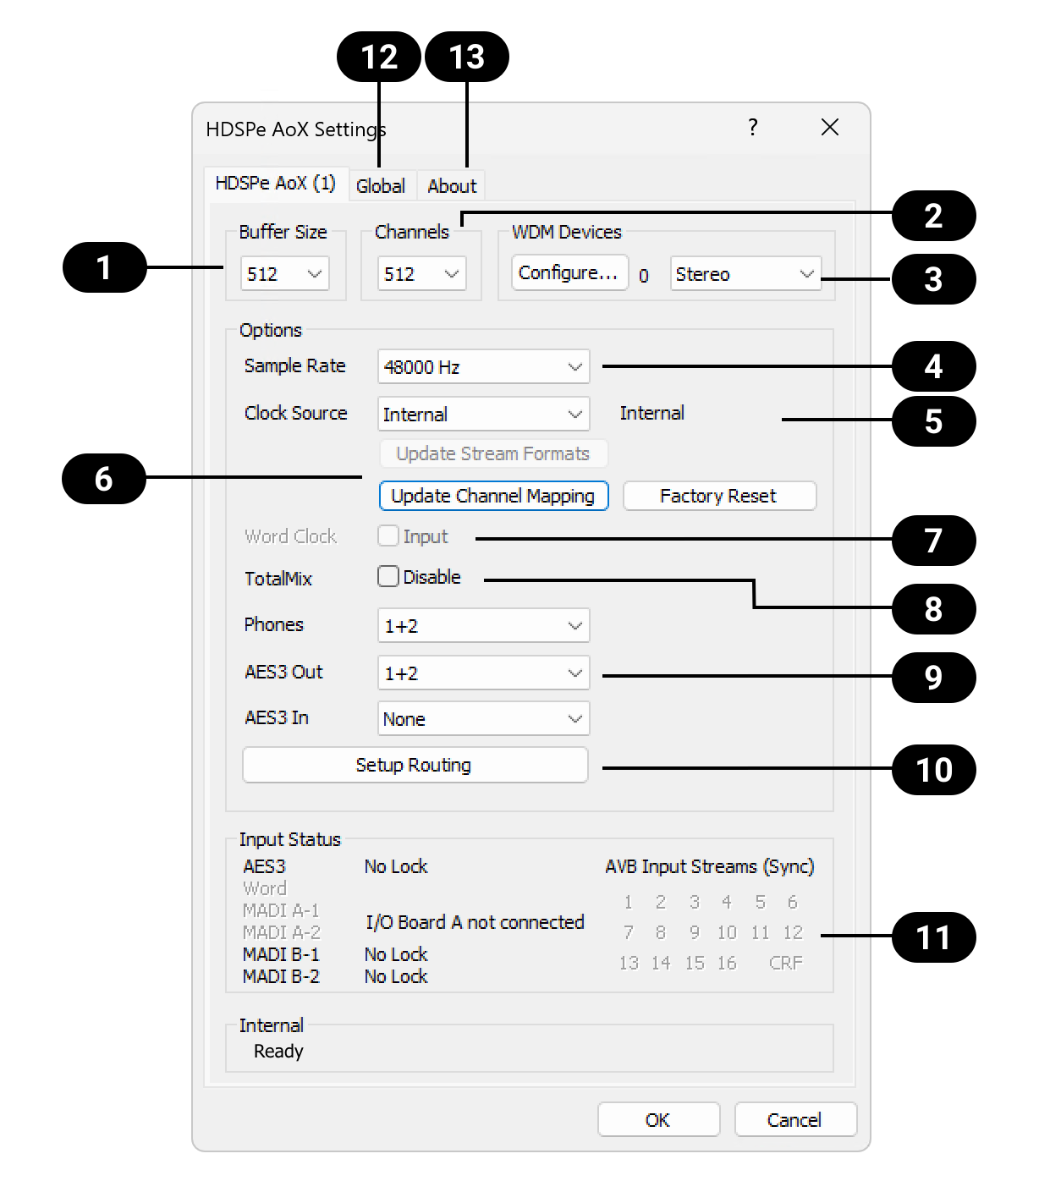Open the Clock Source dropdown

[x=483, y=415]
